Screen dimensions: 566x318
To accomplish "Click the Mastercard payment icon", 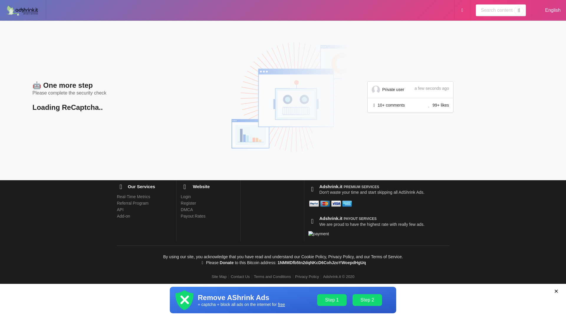I will click(x=325, y=204).
